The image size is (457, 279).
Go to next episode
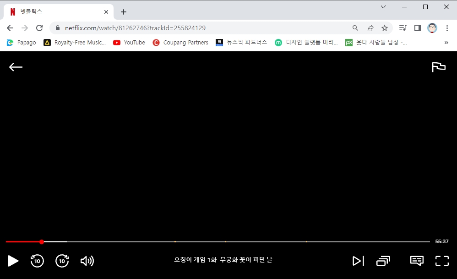coord(358,261)
